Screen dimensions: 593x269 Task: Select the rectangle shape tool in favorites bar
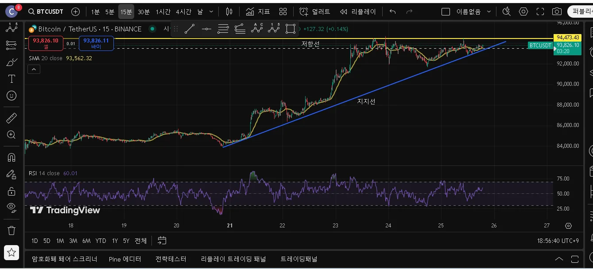(291, 29)
